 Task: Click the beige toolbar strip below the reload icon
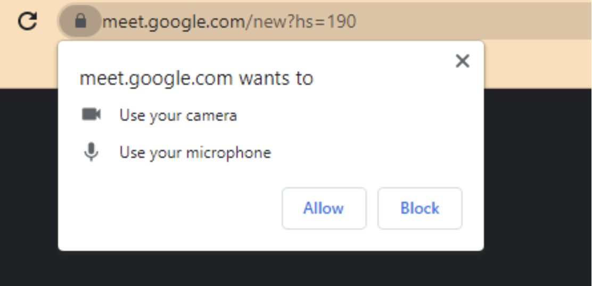click(x=28, y=64)
